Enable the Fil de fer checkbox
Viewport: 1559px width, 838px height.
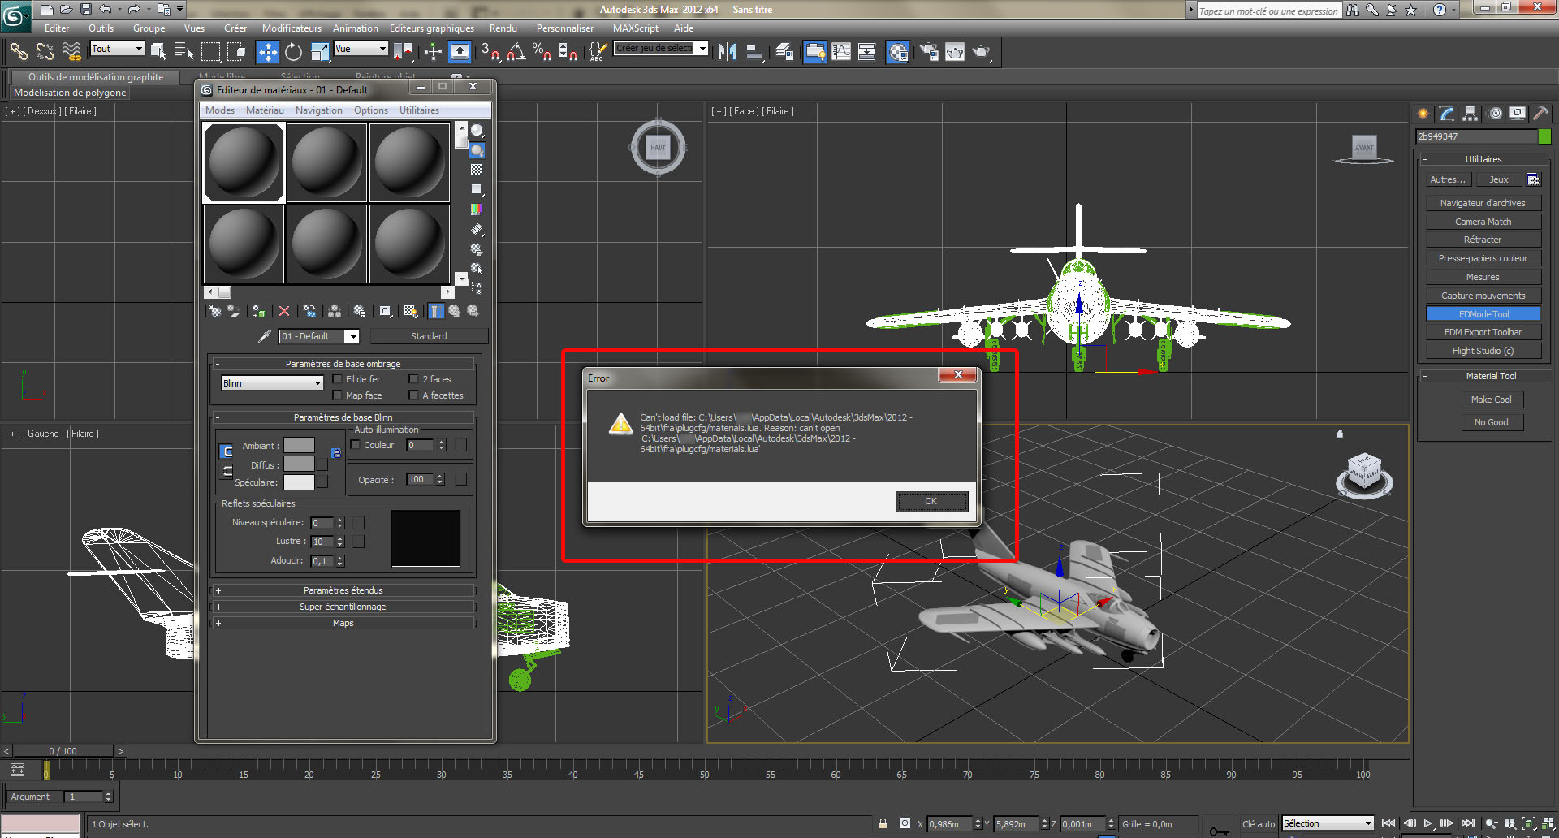(x=337, y=379)
